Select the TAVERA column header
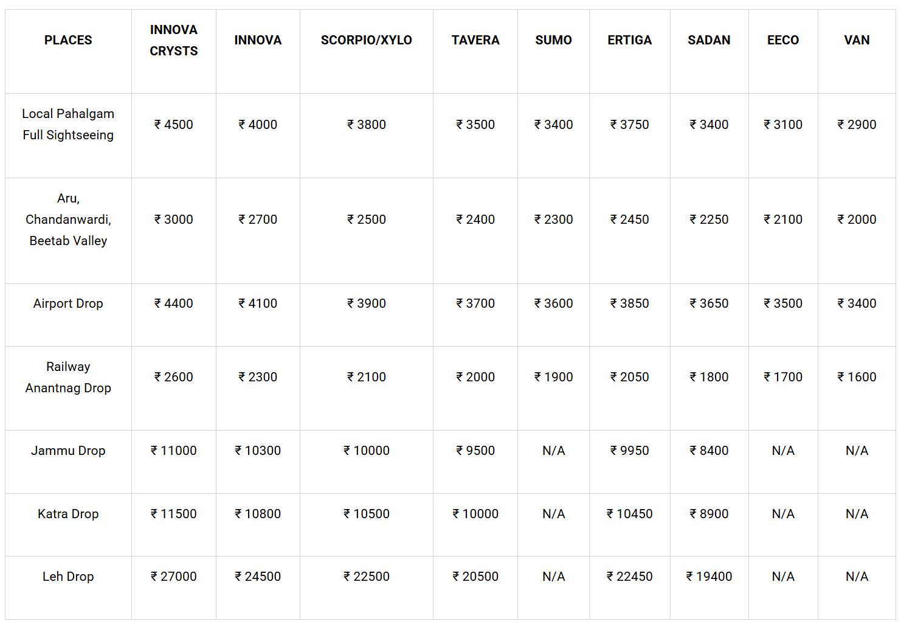This screenshot has height=624, width=901. (x=475, y=40)
